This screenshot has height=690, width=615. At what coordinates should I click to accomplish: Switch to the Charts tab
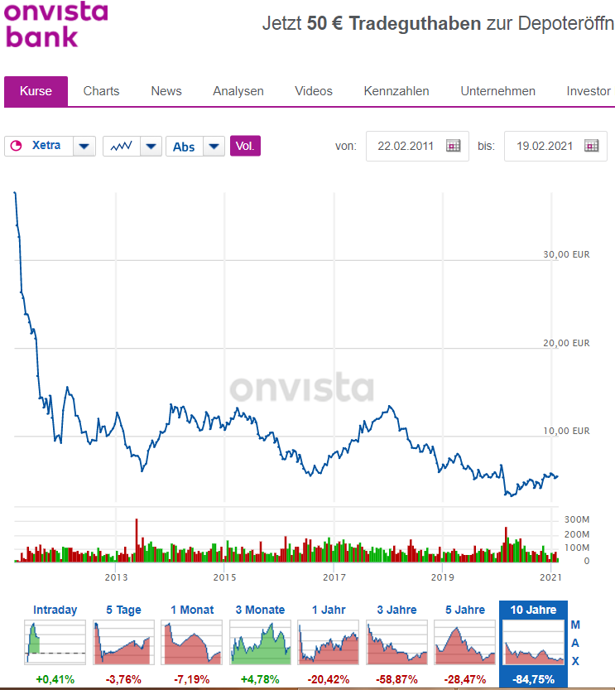coord(101,91)
